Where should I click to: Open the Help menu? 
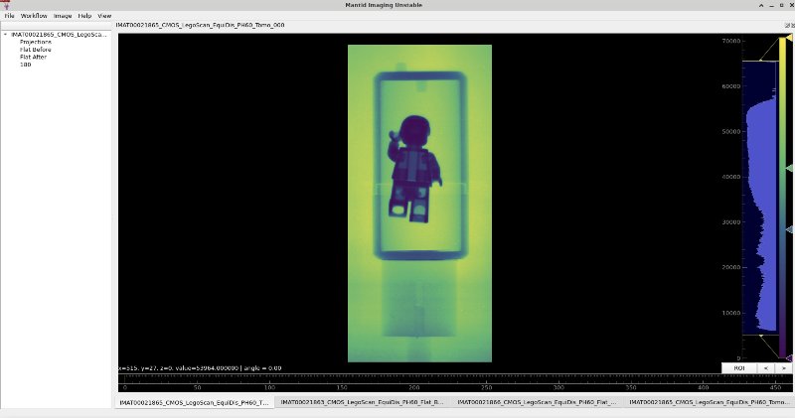pos(84,16)
